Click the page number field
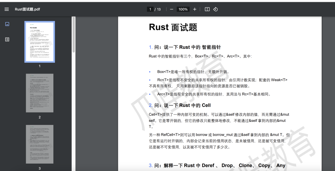The width and height of the screenshot is (335, 171). click(150, 9)
